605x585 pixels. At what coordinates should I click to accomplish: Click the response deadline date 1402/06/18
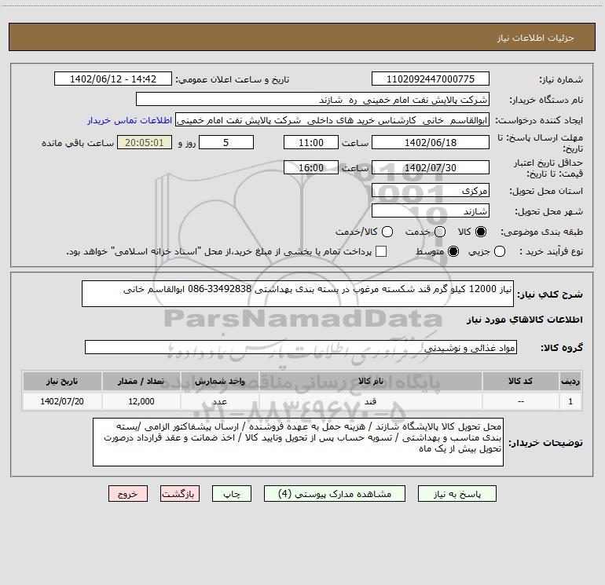(431, 143)
